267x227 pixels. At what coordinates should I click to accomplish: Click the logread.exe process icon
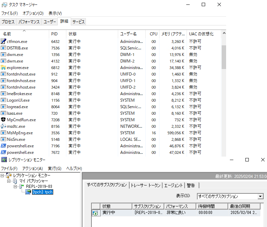click(3, 107)
